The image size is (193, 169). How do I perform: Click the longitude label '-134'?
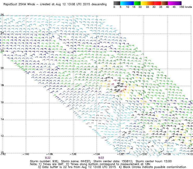click(x=96, y=154)
